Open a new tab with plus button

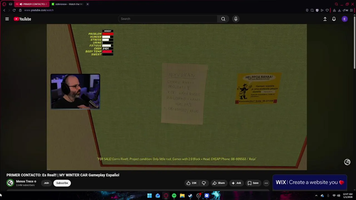coord(87,4)
